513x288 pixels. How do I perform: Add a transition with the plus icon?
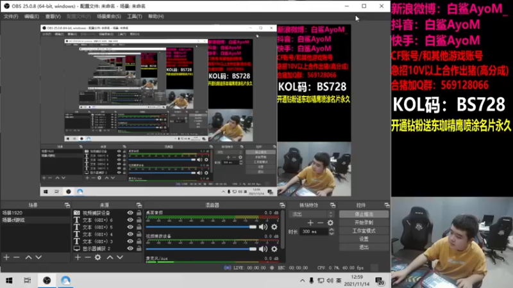coord(310,223)
